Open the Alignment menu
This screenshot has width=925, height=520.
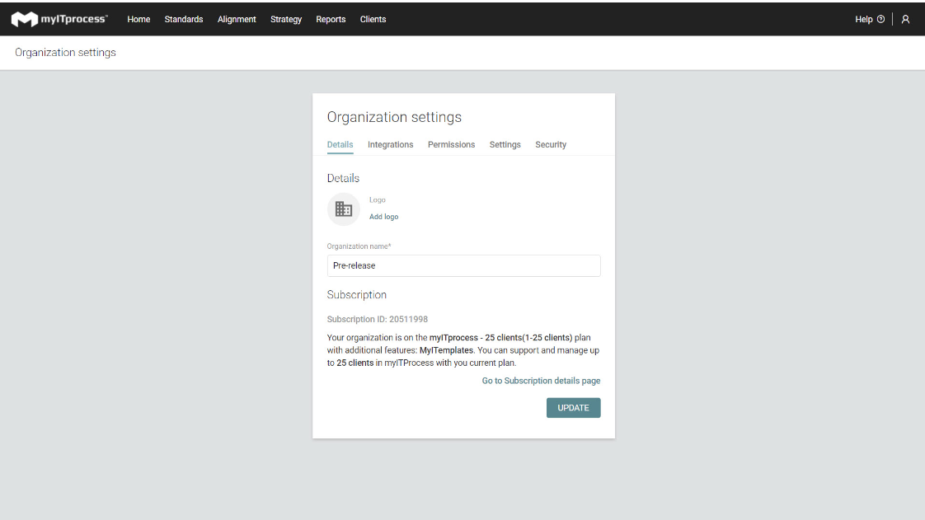(237, 20)
